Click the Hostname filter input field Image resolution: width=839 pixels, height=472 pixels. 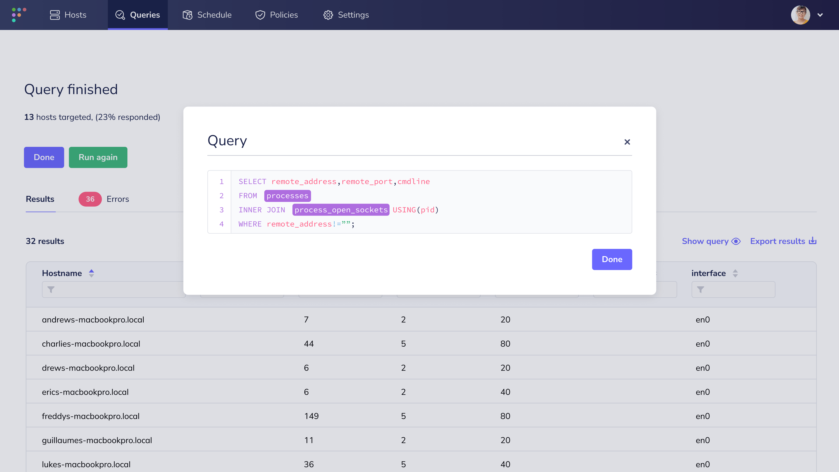click(x=114, y=289)
